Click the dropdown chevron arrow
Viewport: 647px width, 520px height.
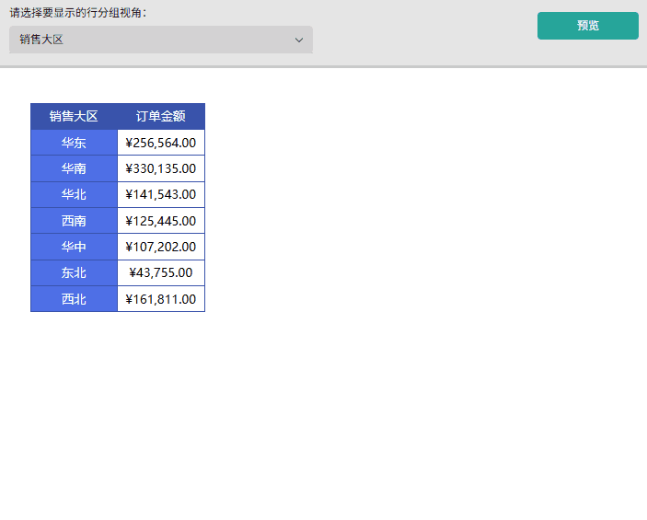299,40
